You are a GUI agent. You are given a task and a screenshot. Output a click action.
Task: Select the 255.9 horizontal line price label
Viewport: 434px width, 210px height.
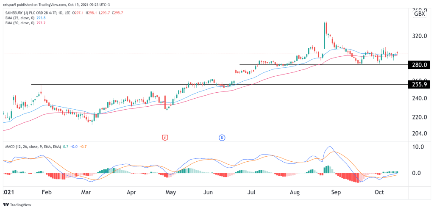pos(418,85)
